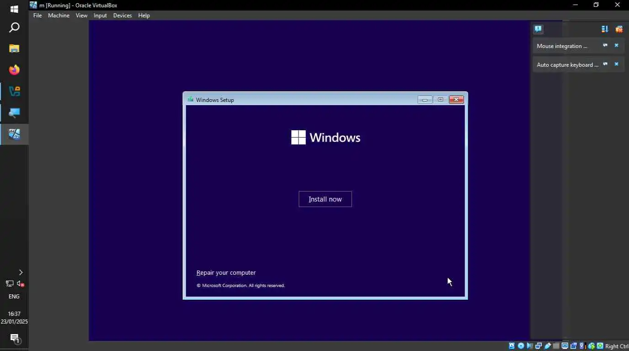Click the Right Ctrl host key label
This screenshot has width=629, height=351.
click(x=617, y=346)
